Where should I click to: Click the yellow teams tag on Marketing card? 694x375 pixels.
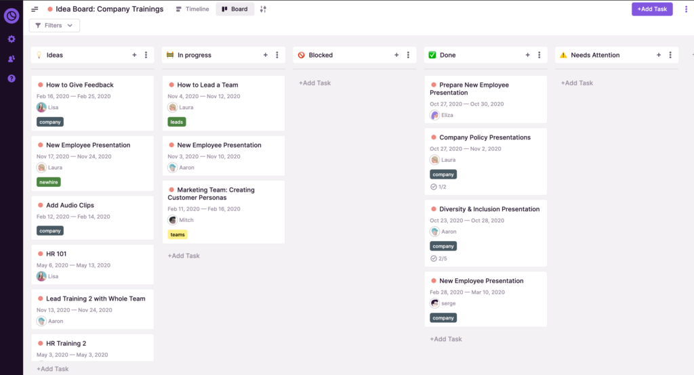point(177,235)
